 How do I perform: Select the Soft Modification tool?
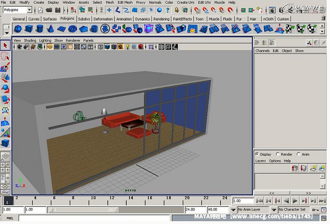(x=5, y=122)
